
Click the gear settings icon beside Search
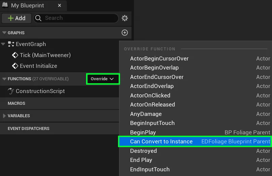coord(125,18)
